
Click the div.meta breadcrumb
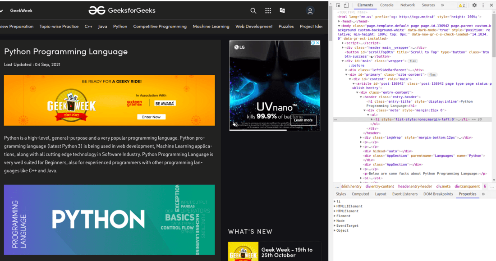443,186
